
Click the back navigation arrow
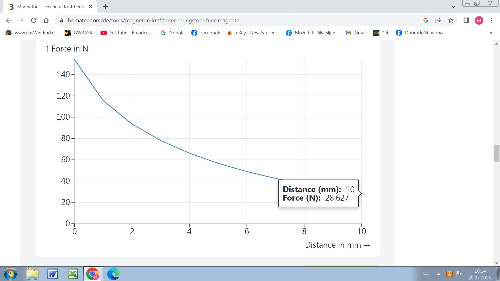click(x=9, y=20)
